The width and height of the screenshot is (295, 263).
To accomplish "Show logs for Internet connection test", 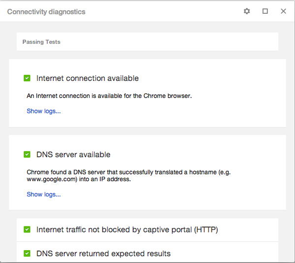I will click(x=44, y=111).
